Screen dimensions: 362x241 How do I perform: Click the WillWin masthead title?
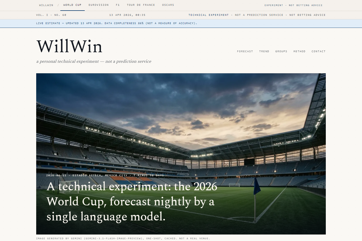69,46
